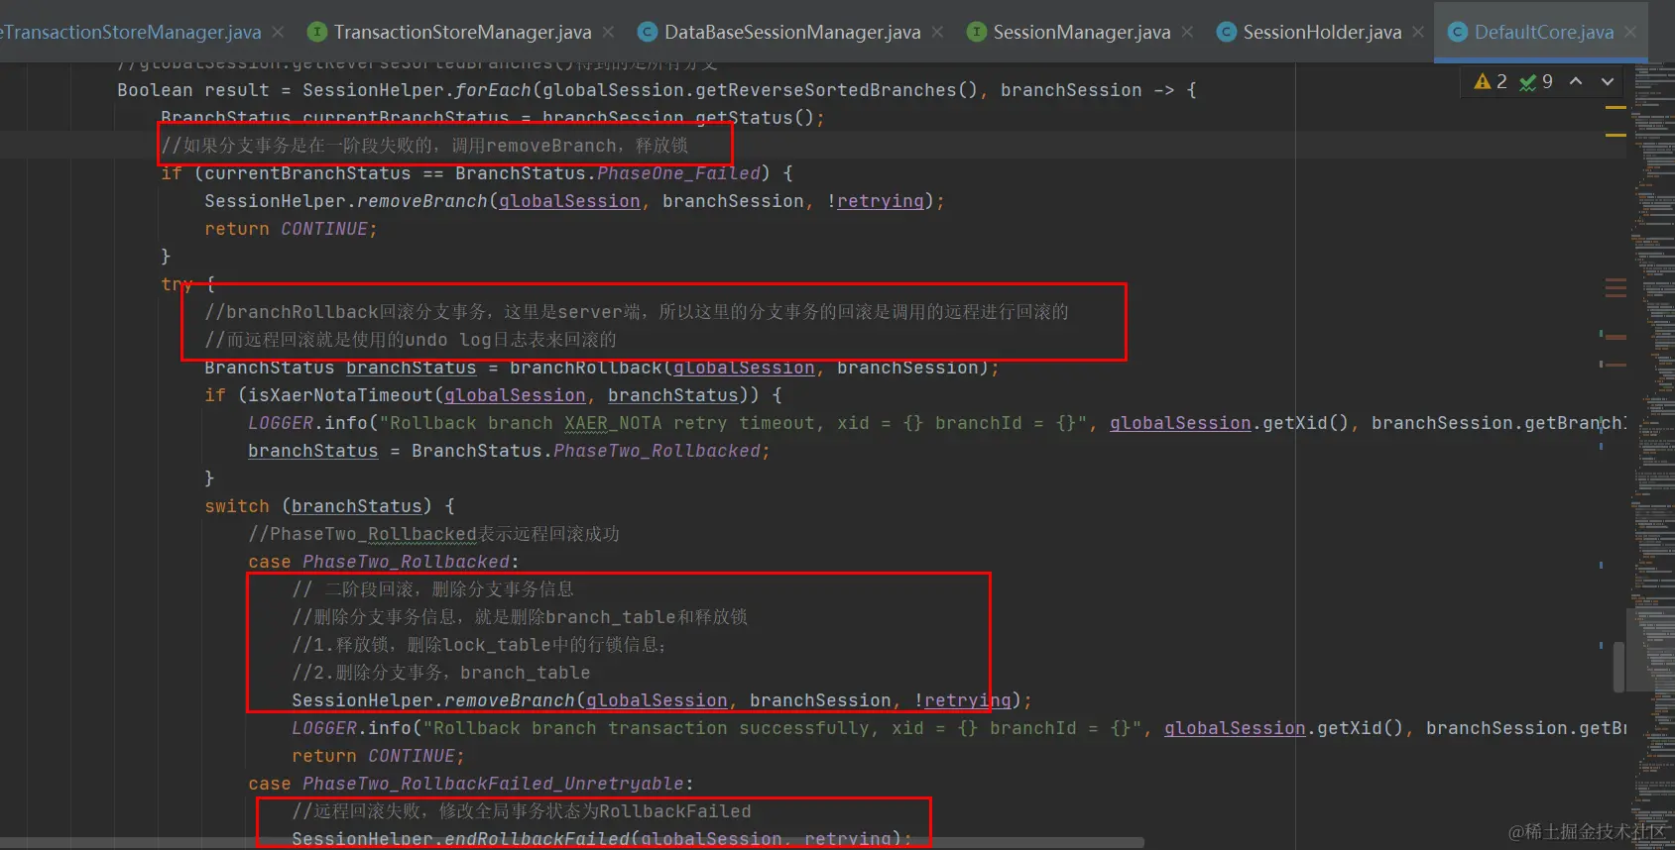
Task: Switch to the SessionHolder.java tab
Action: click(1322, 32)
